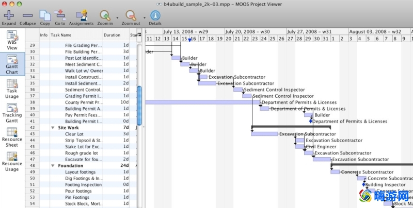Click the 'Building Inspector' resource label
413x208 pixels.
pos(385,185)
